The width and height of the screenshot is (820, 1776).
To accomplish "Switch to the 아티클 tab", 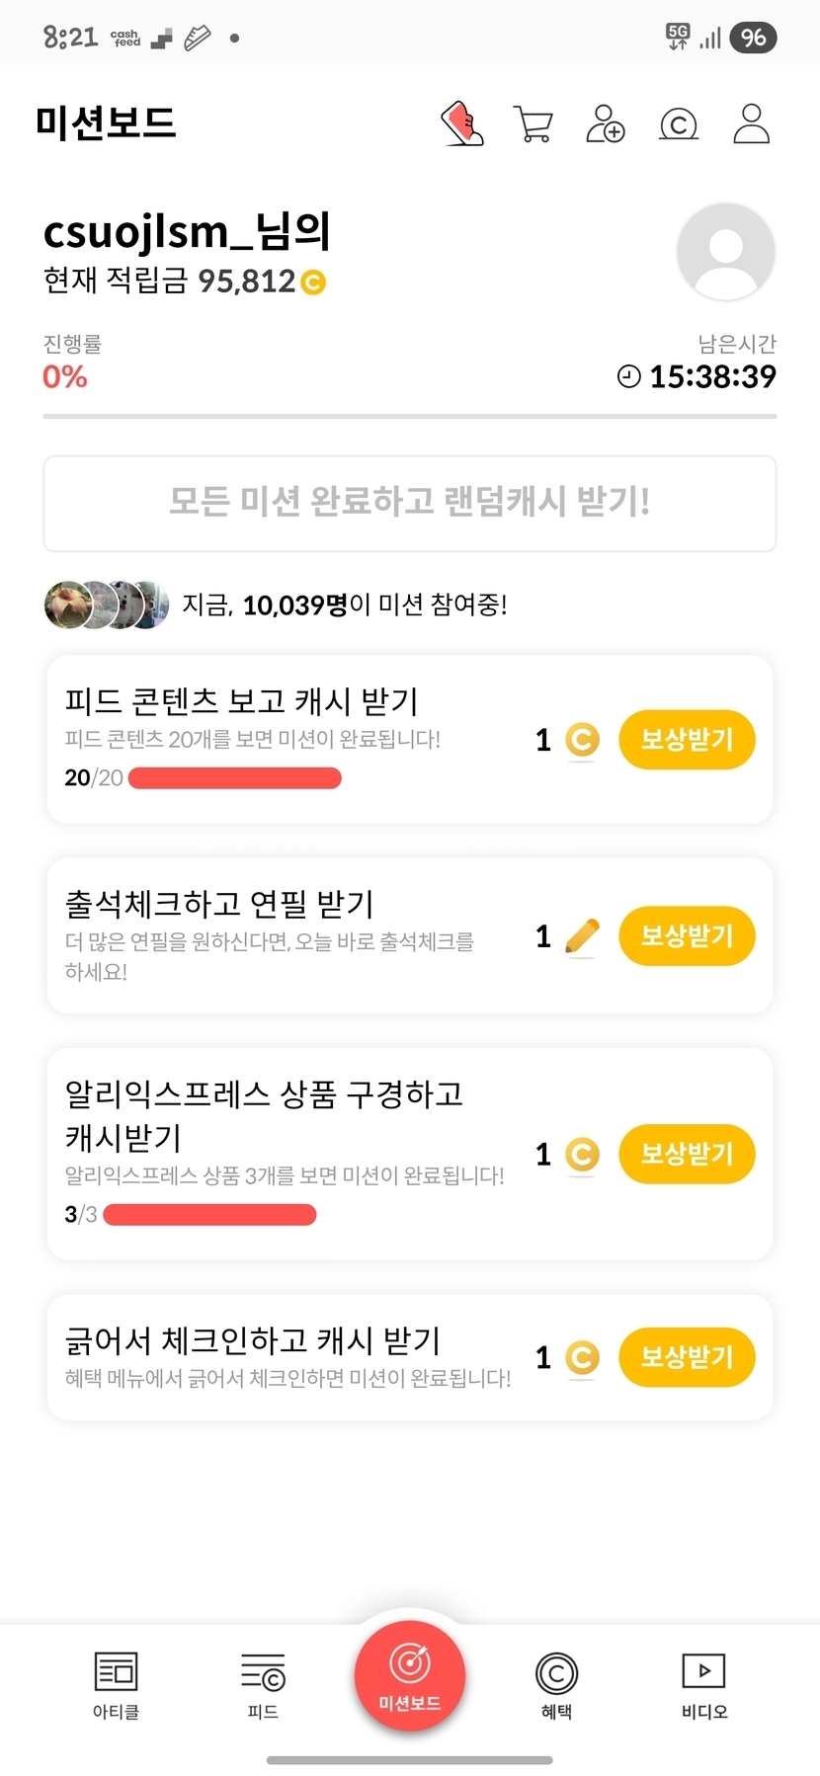I will click(x=116, y=1684).
